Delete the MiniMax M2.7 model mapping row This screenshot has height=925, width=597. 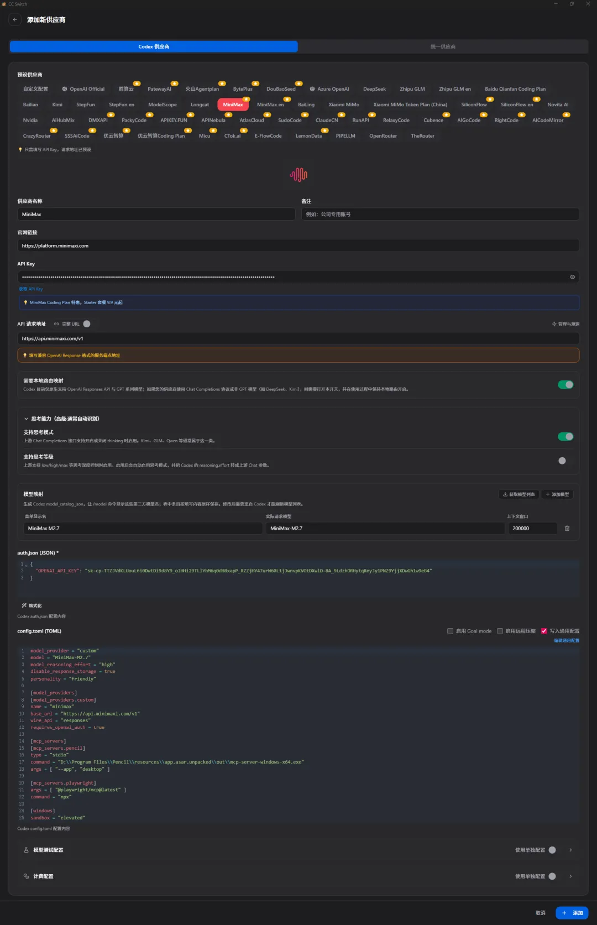[x=567, y=529]
